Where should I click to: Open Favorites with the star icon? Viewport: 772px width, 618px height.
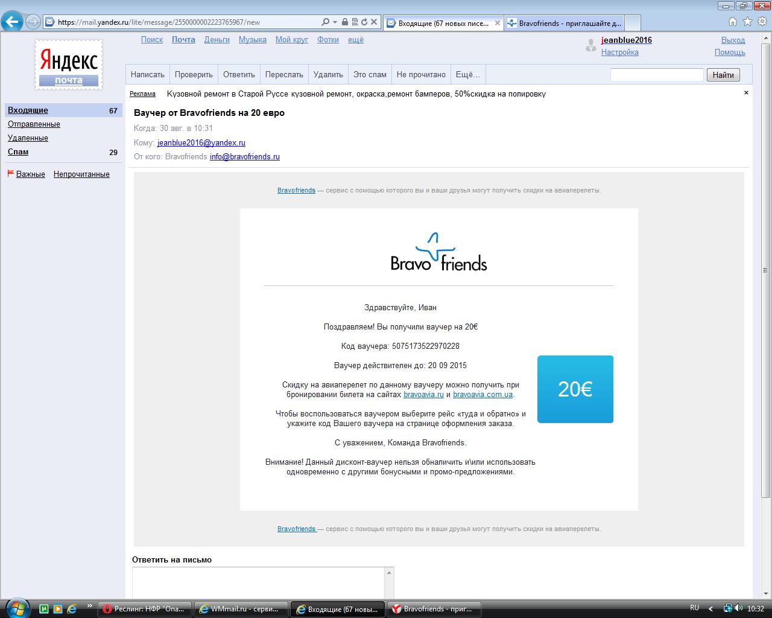[x=747, y=22]
